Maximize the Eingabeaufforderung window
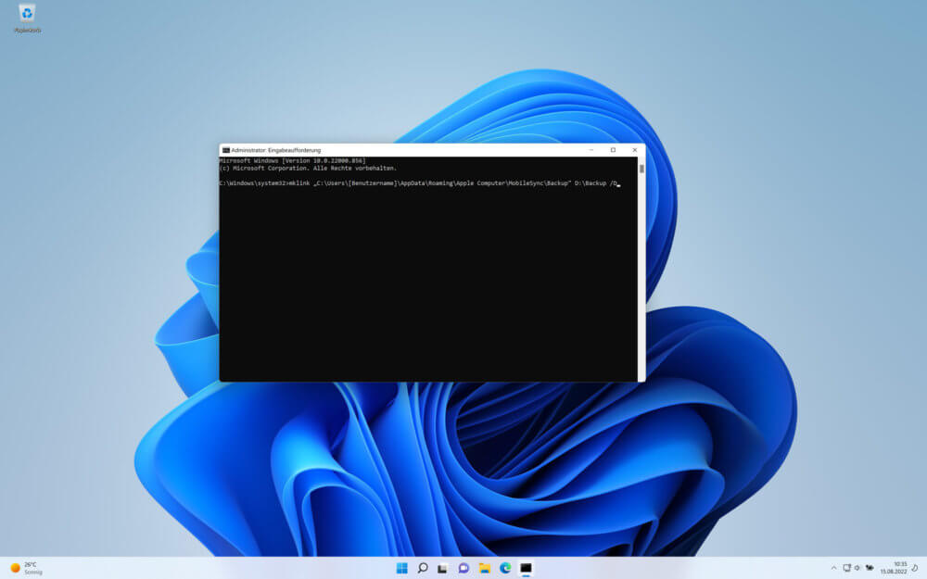This screenshot has height=579, width=927. pos(613,150)
